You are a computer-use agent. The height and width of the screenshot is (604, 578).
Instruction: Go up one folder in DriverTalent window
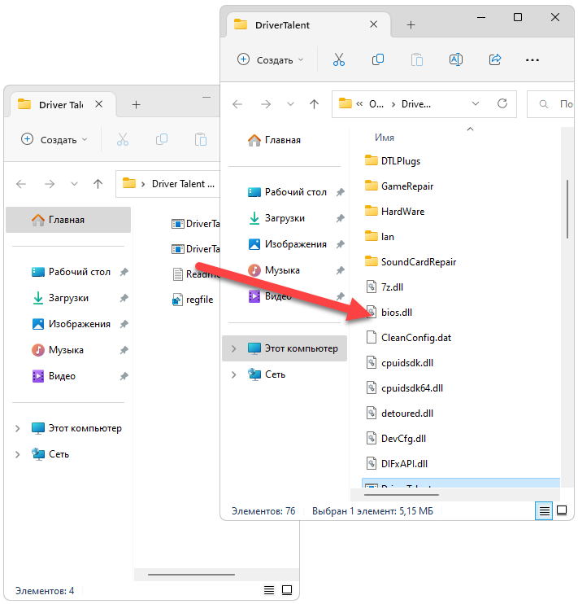coord(314,104)
